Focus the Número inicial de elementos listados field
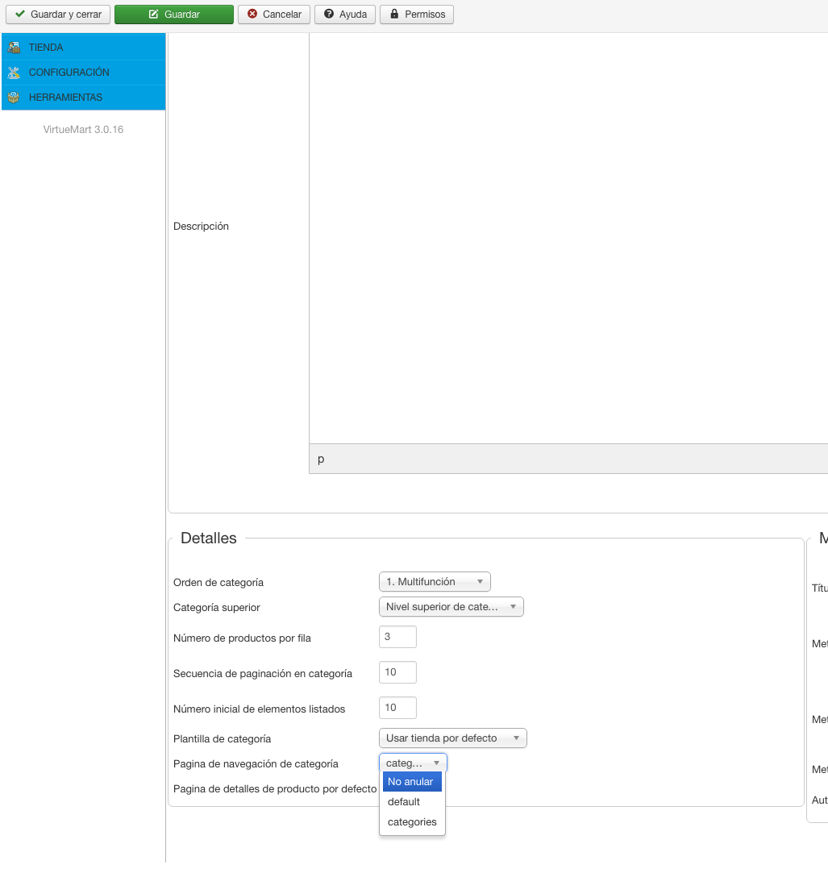Viewport: 828px width, 873px height. coord(397,709)
